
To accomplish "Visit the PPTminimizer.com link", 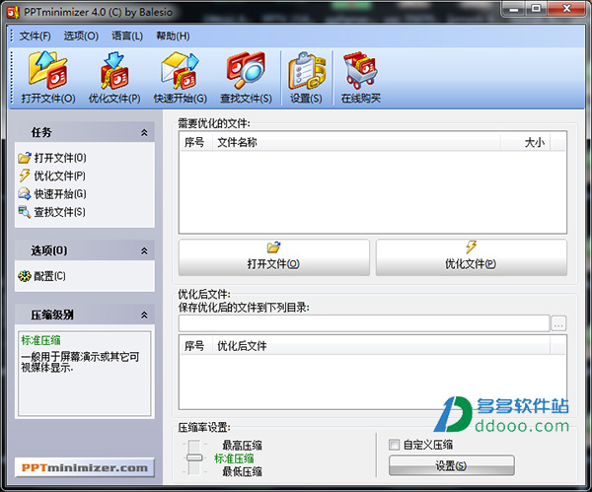I will pos(85,467).
